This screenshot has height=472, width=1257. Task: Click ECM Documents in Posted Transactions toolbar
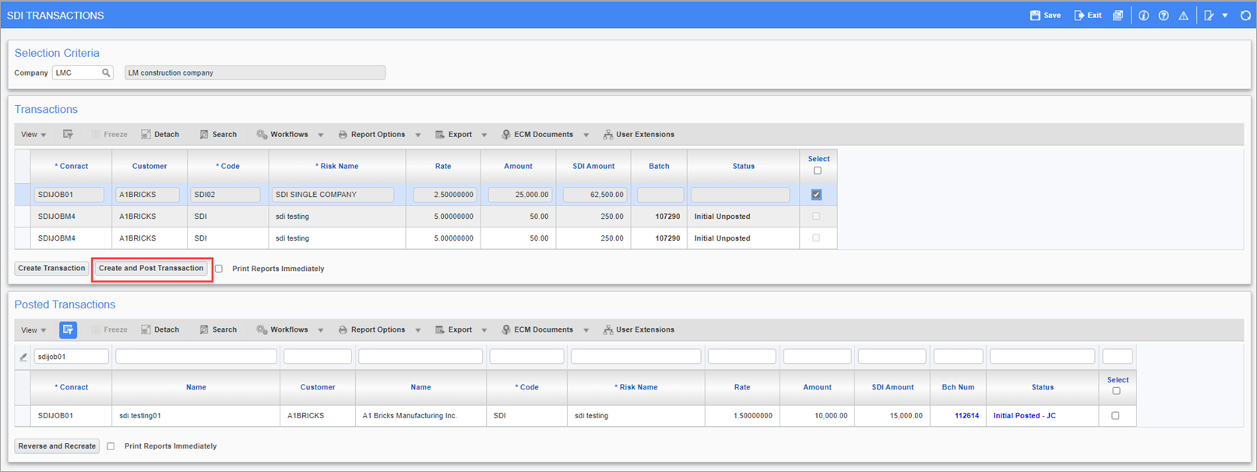tap(537, 329)
